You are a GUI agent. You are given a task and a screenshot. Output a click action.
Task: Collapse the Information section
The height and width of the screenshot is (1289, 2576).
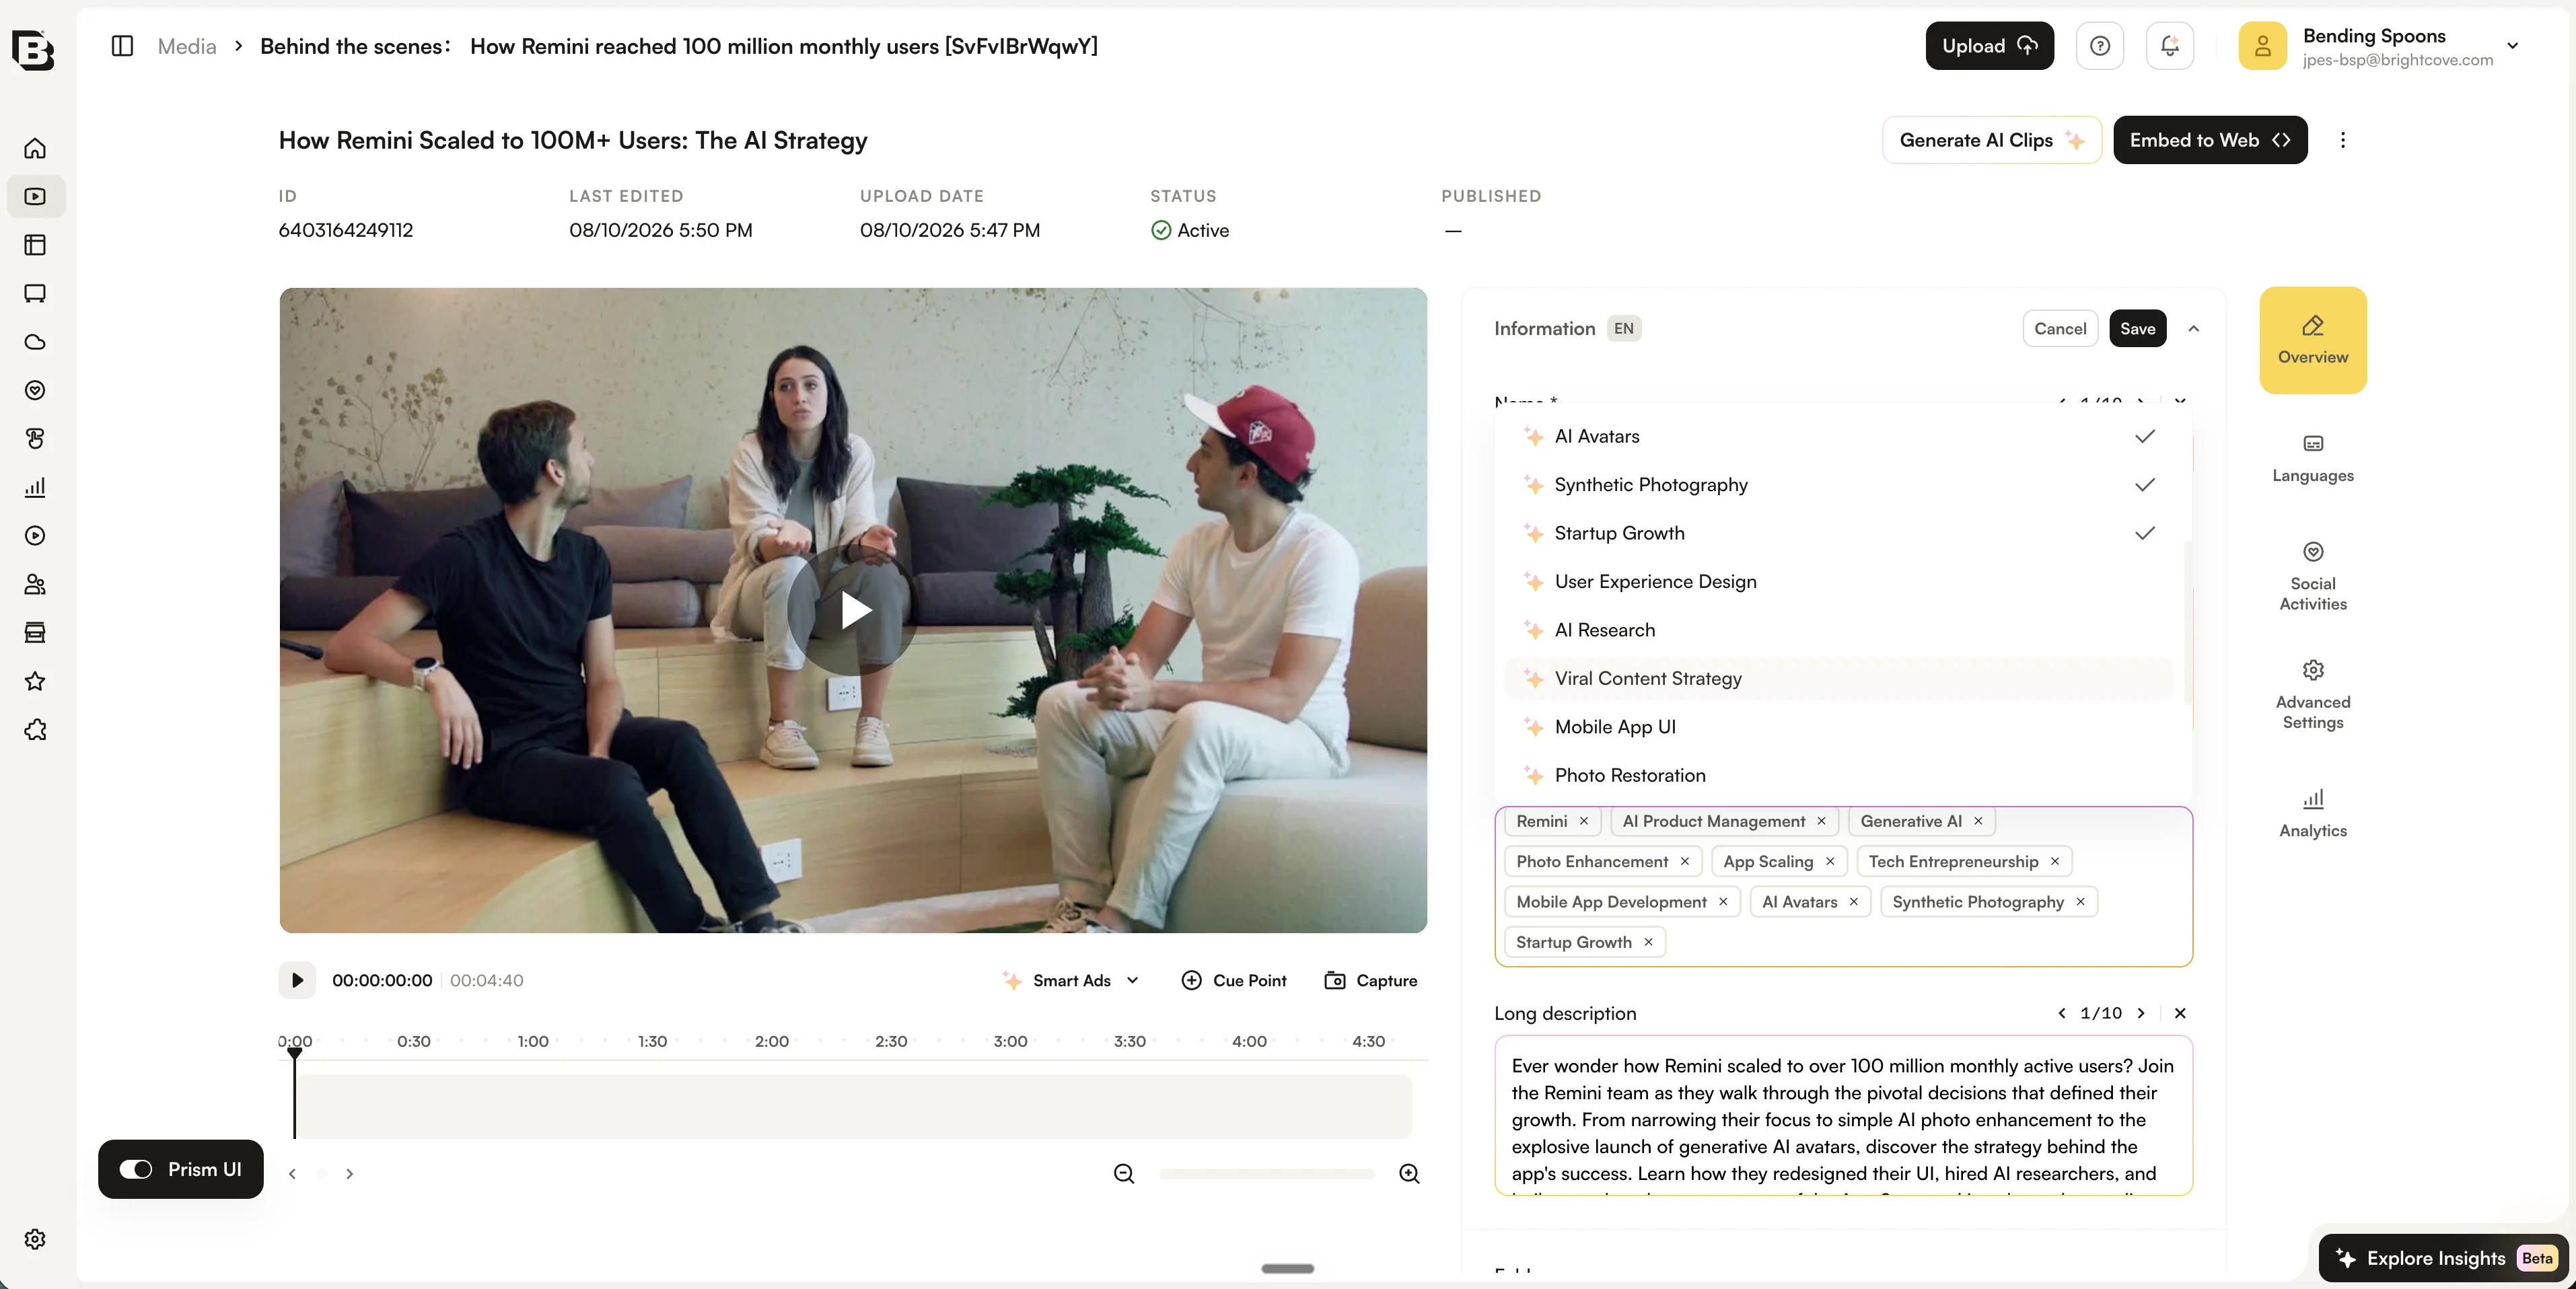pos(2193,329)
